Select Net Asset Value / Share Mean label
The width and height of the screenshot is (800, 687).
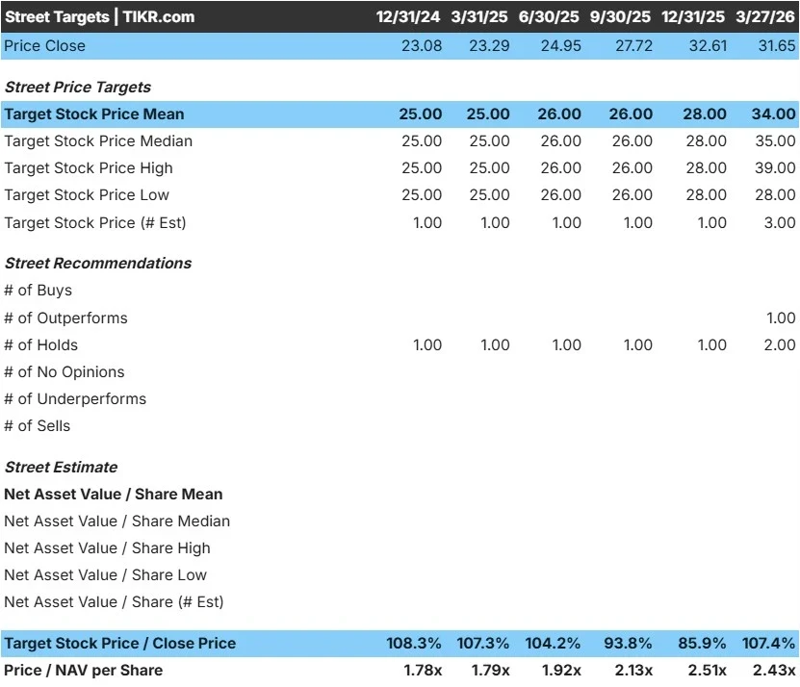pos(114,495)
